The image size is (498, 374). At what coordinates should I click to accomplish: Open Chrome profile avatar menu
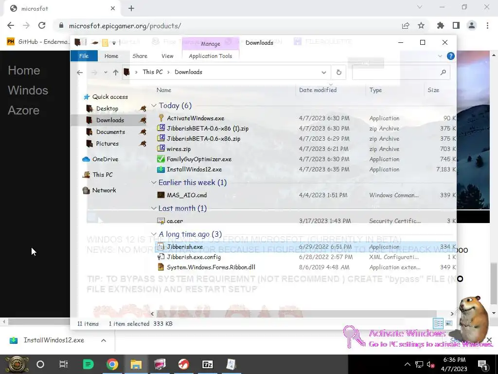(x=472, y=25)
